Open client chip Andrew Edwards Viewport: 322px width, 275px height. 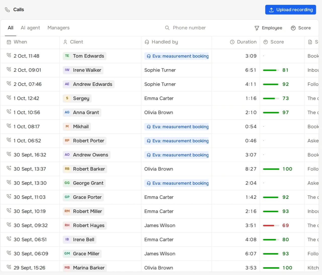89,84
